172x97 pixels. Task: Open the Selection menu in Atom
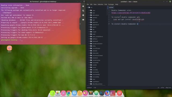100,4
